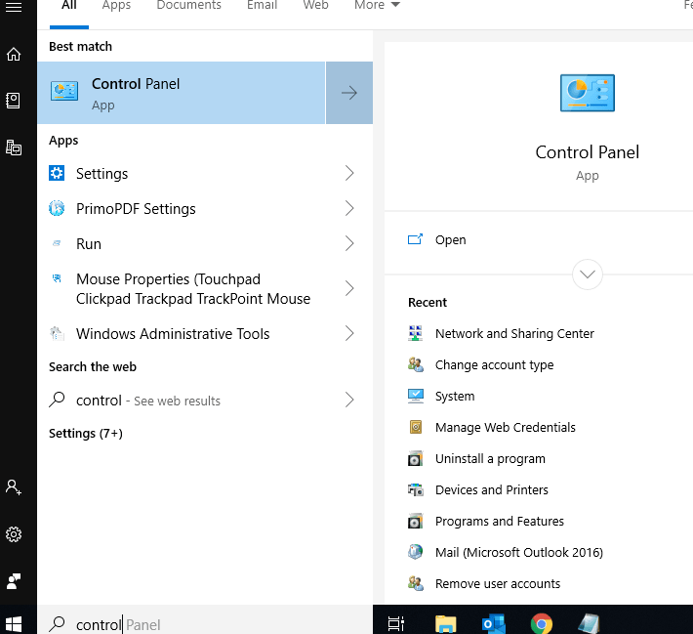Open Programs and Features recent link
The width and height of the screenshot is (693, 634).
500,522
